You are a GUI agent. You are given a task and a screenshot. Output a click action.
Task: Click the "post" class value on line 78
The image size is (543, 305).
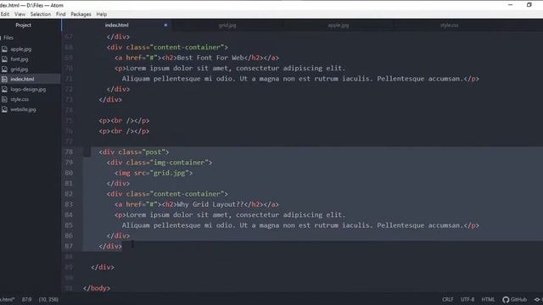pyautogui.click(x=154, y=152)
